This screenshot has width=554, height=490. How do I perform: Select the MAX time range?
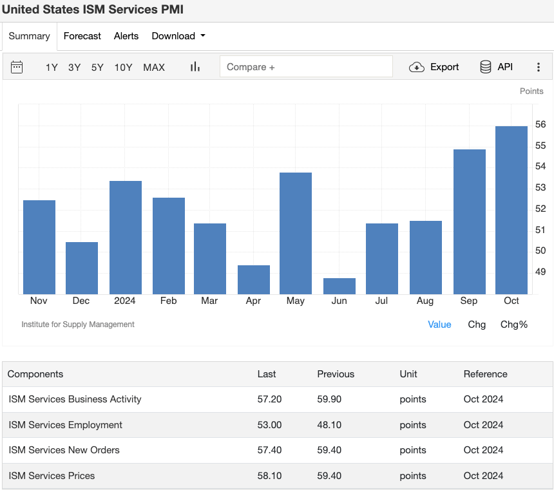[154, 67]
